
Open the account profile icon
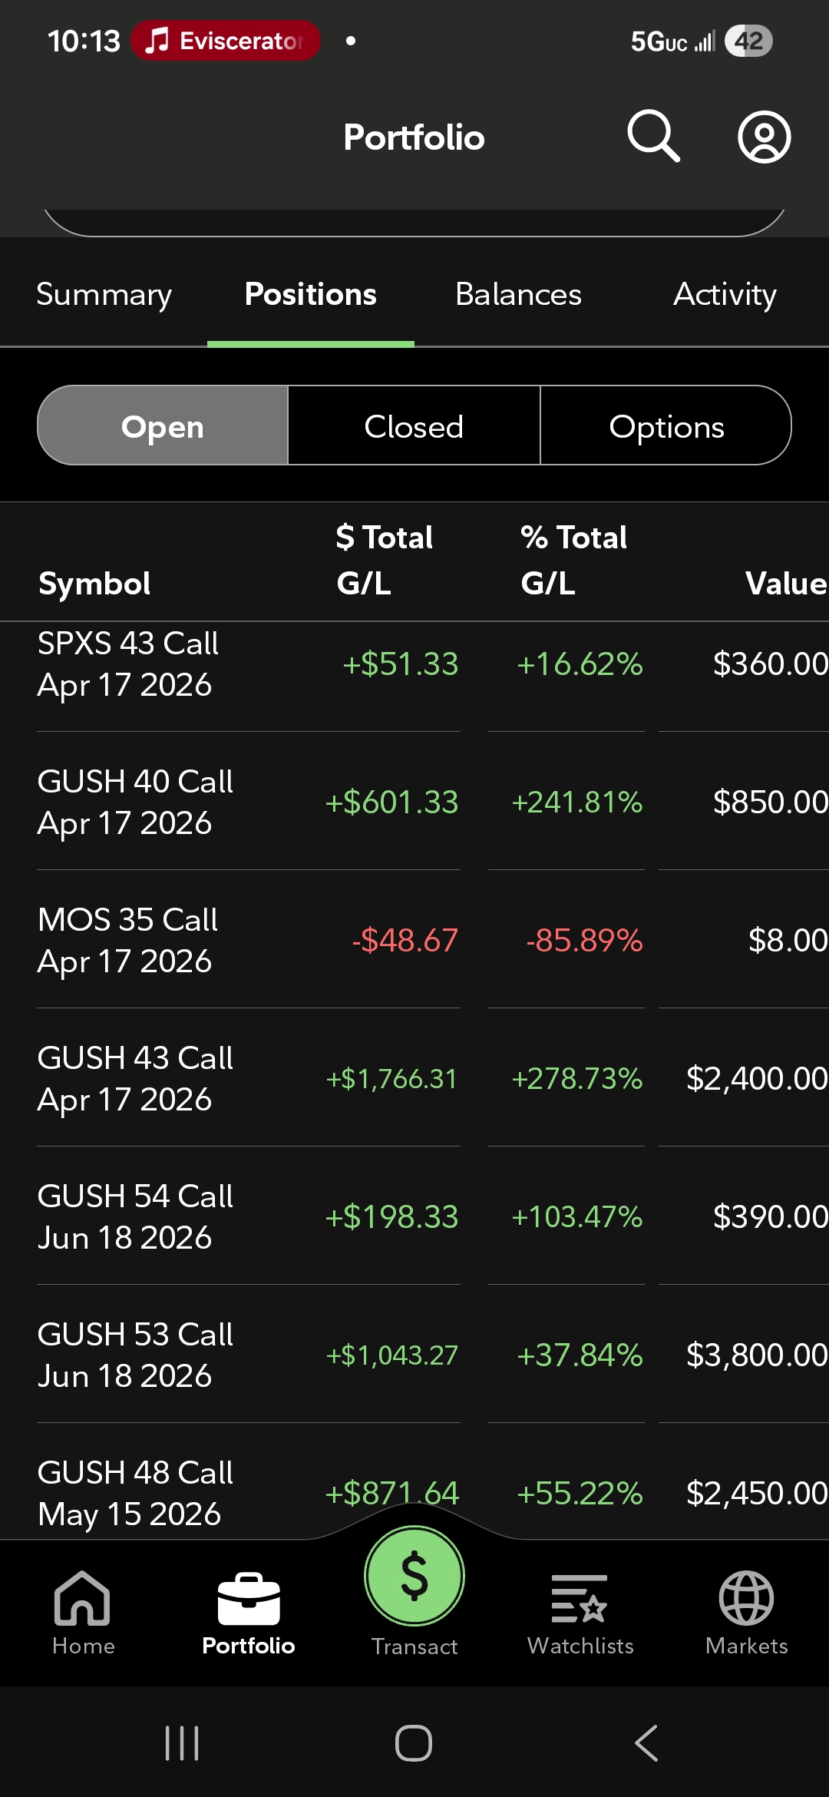(x=764, y=137)
